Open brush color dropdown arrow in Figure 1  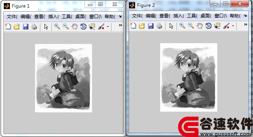(108, 26)
